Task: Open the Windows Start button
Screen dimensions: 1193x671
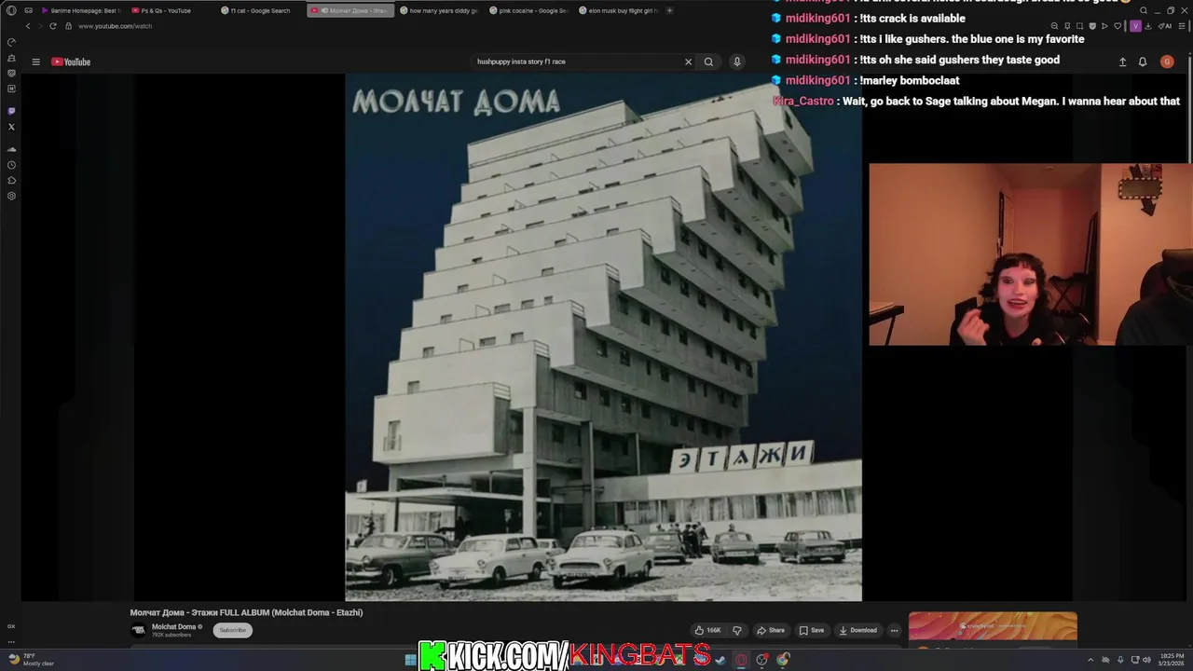Action: click(x=410, y=660)
